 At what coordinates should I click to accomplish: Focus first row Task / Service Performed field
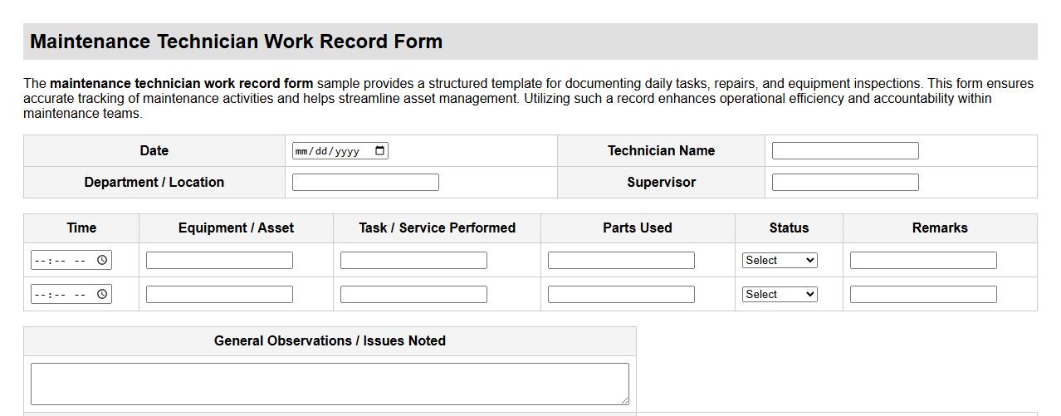click(413, 260)
